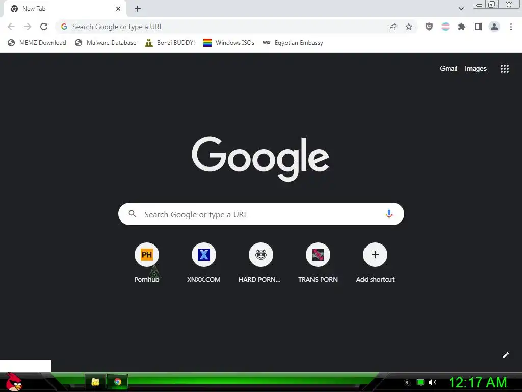Screen dimensions: 522x392
Task: Open a new tab with plus button
Action: [138, 9]
